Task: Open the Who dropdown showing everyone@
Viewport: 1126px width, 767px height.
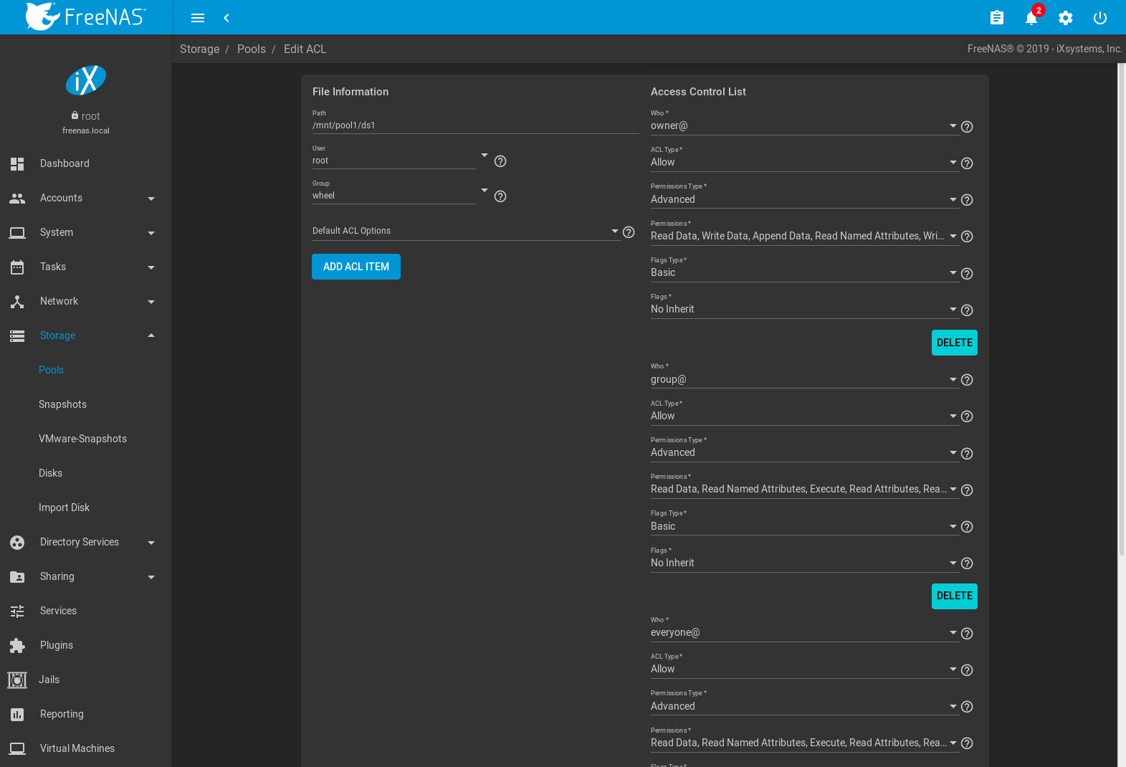Action: coord(804,632)
